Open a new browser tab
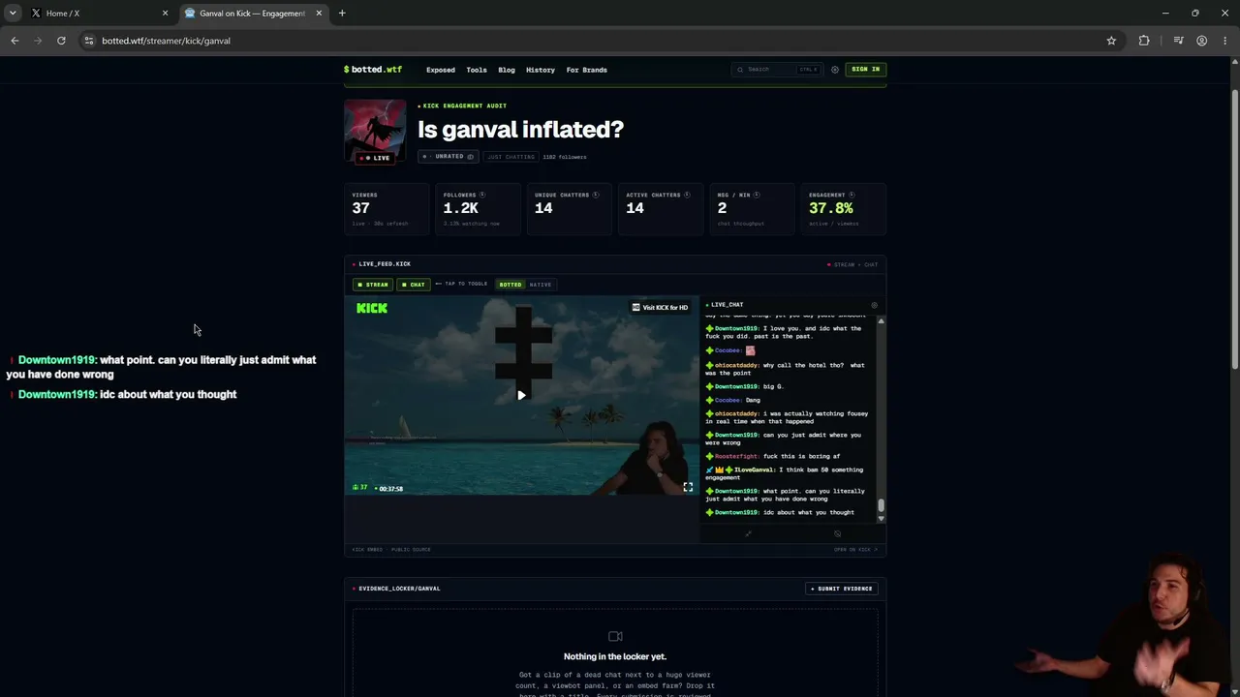This screenshot has height=697, width=1240. (x=342, y=14)
